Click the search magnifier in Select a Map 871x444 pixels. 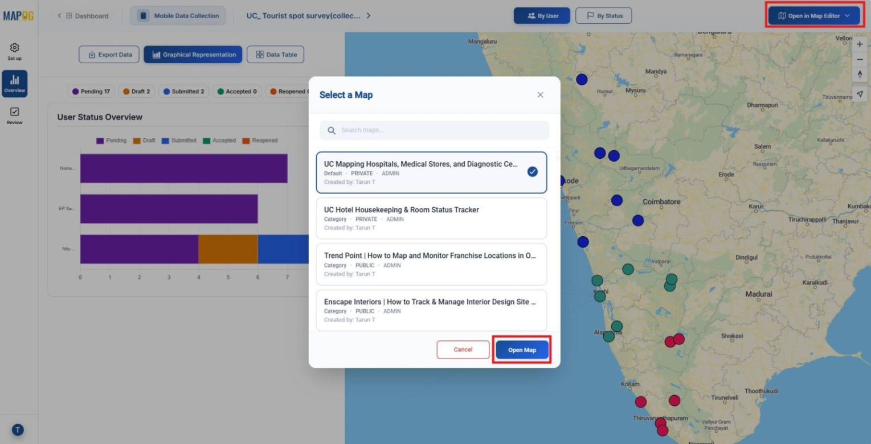[331, 130]
